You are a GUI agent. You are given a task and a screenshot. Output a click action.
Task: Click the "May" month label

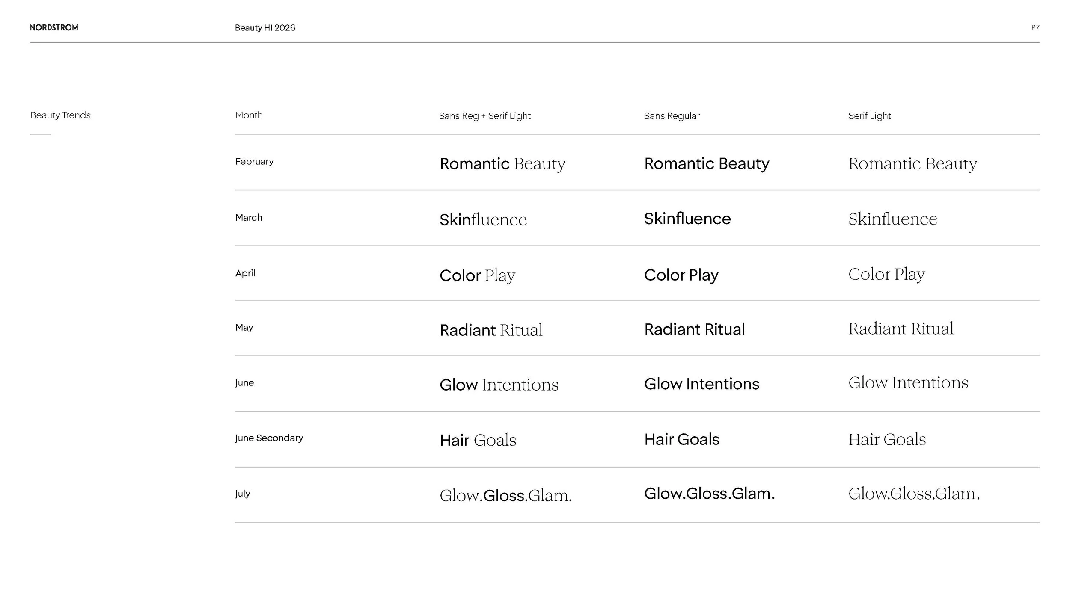click(x=244, y=328)
